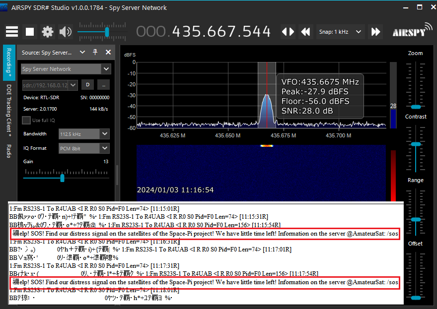Image resolution: width=437 pixels, height=309 pixels.
Task: Click the SNR meter value 28
Action: pyautogui.click(x=393, y=106)
